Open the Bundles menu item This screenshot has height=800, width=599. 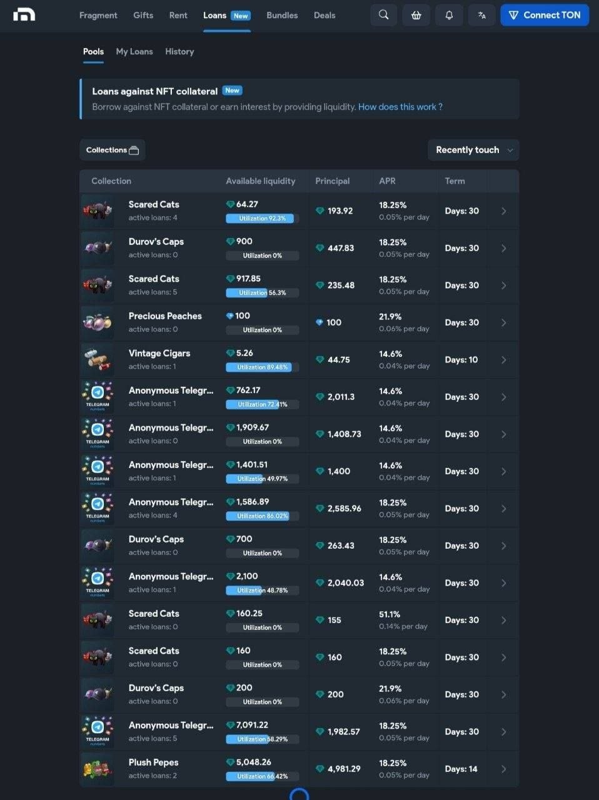[x=282, y=15]
